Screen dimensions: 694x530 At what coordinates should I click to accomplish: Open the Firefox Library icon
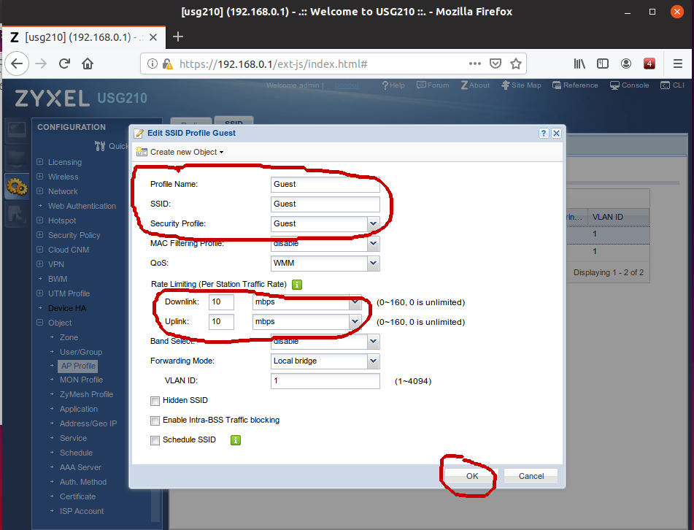(x=579, y=64)
